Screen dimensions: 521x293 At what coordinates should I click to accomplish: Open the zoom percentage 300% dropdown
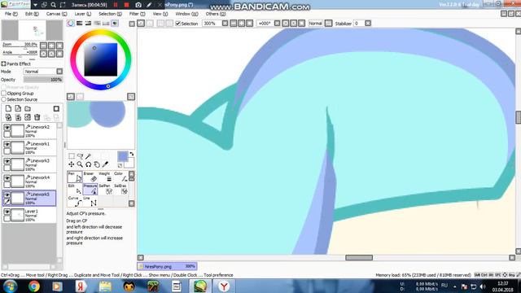tap(225, 24)
